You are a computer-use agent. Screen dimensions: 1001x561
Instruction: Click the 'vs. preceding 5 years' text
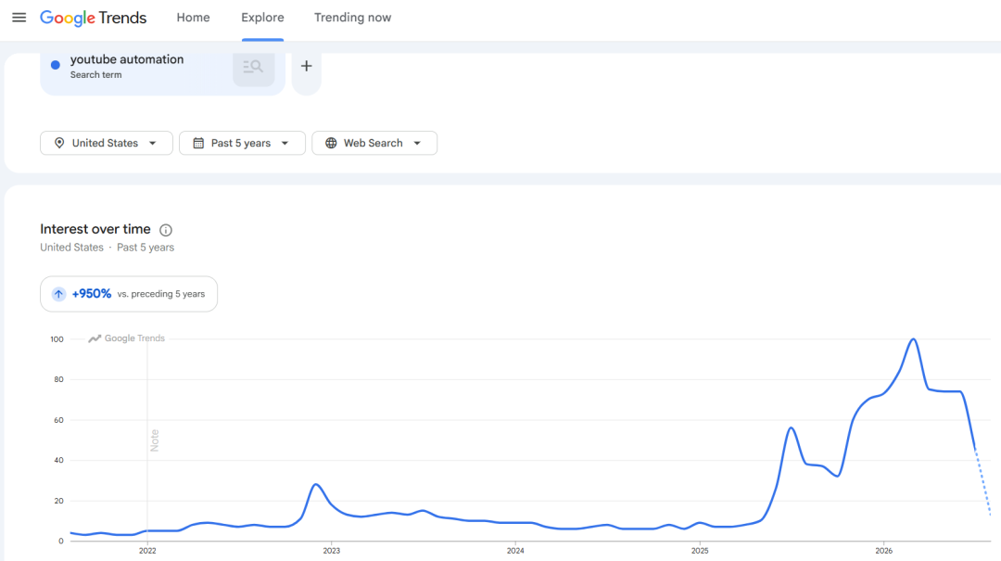(x=161, y=294)
